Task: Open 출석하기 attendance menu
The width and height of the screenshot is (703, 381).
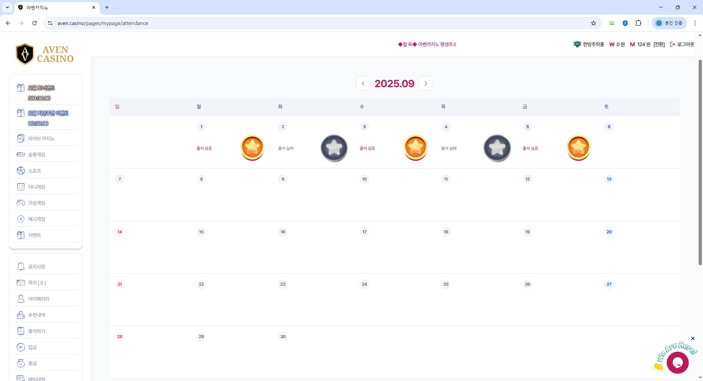Action: (37, 331)
